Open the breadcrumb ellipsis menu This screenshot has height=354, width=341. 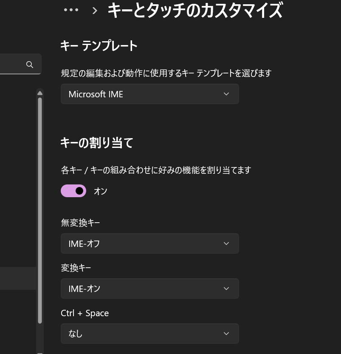[71, 10]
